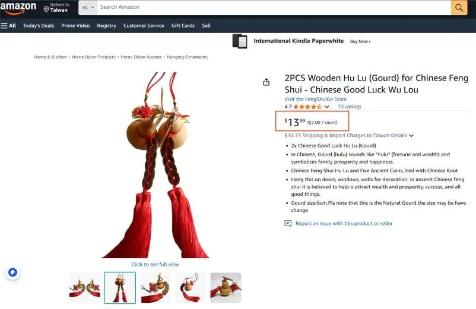
Task: Click the orange search magnifier button
Action: click(459, 7)
